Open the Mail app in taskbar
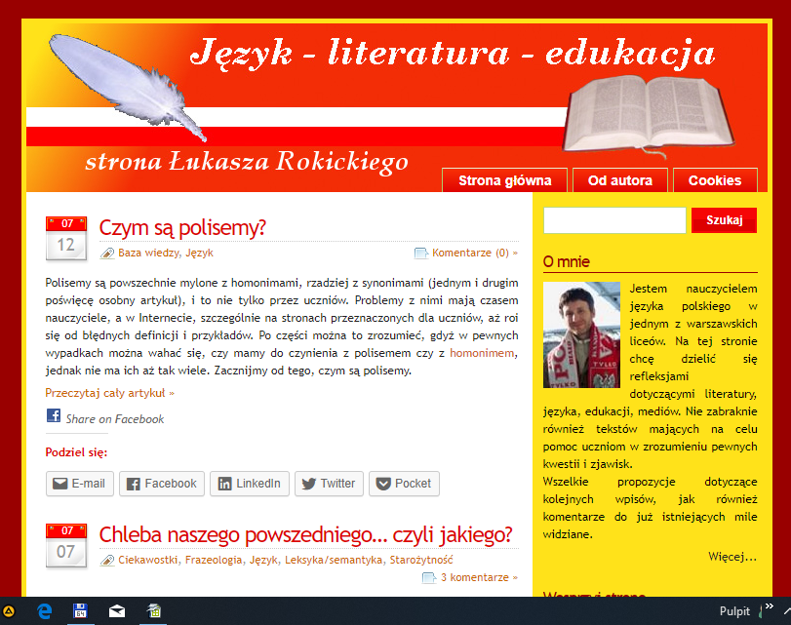791x625 pixels. click(117, 611)
